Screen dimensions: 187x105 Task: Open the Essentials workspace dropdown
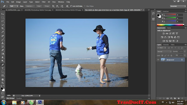(x=178, y=6)
